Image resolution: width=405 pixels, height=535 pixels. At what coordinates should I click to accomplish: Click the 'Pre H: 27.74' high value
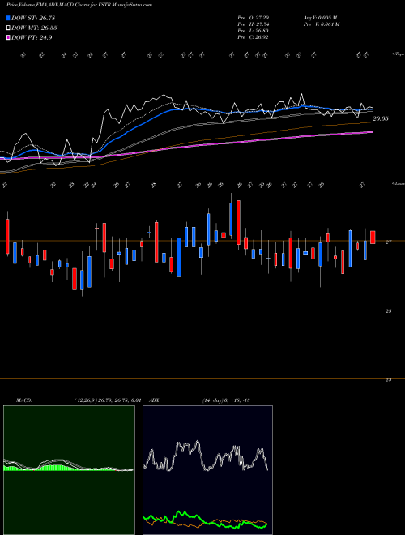coord(254,24)
